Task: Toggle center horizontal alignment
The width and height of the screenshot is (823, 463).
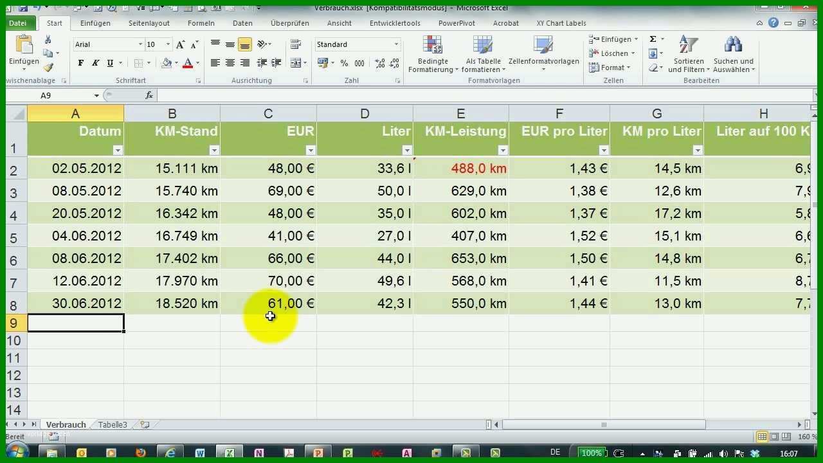Action: (230, 63)
